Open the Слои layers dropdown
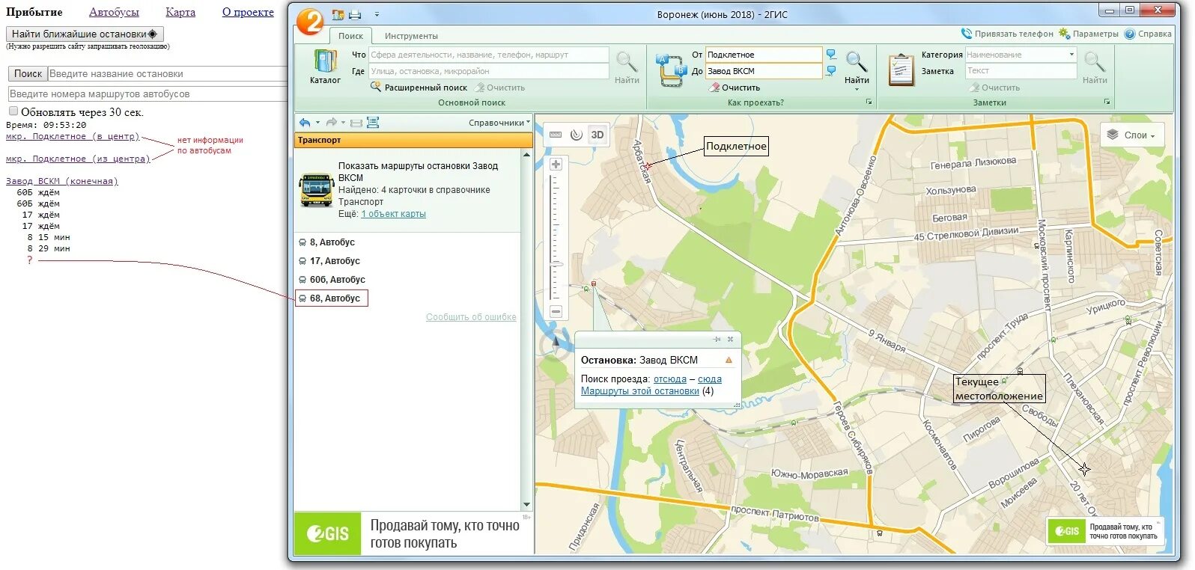1195x570 pixels. (1132, 135)
